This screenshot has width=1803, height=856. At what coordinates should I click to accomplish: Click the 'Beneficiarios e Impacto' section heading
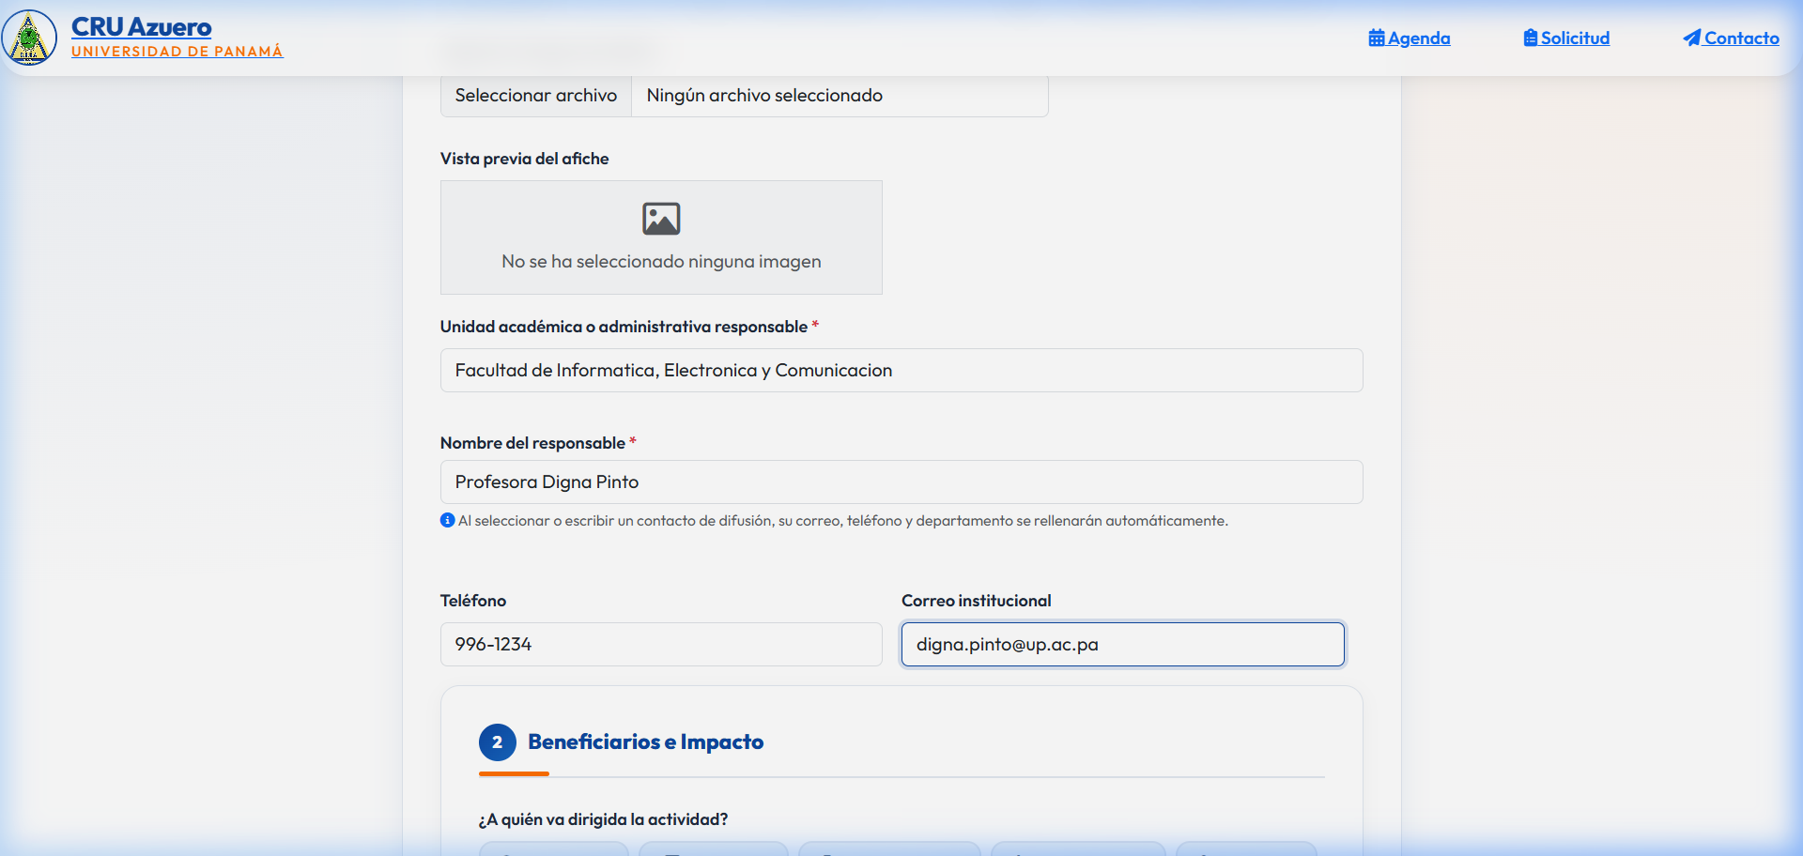click(646, 742)
